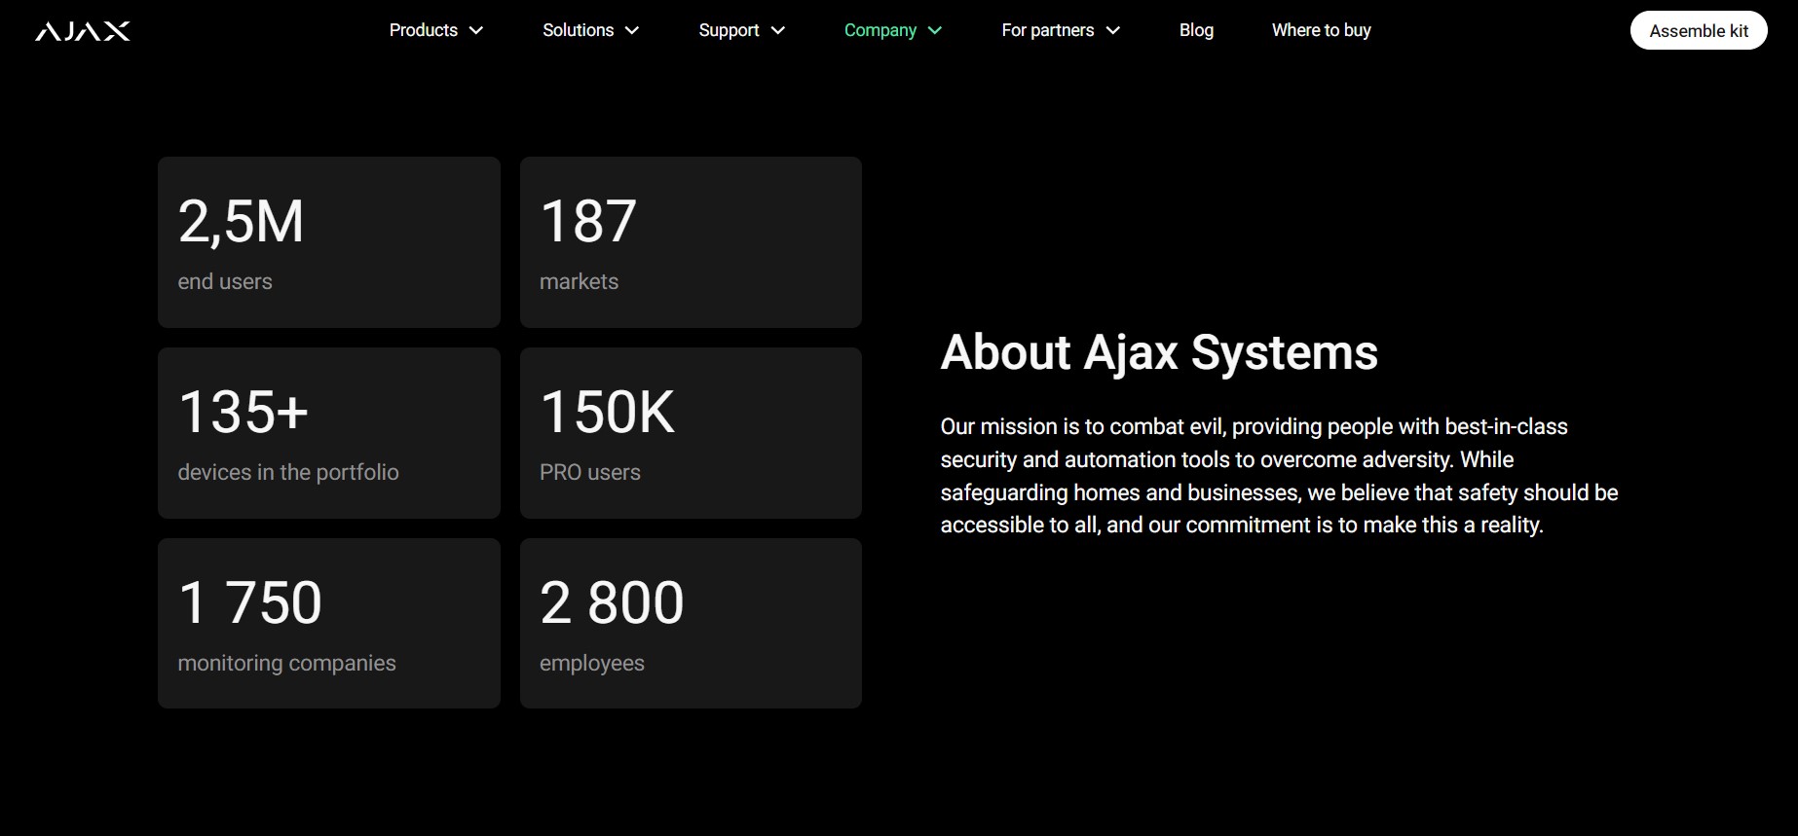Viewport: 1798px width, 836px height.
Task: Click the mission paragraph beginning "Our mission is"
Action: coord(1279,476)
